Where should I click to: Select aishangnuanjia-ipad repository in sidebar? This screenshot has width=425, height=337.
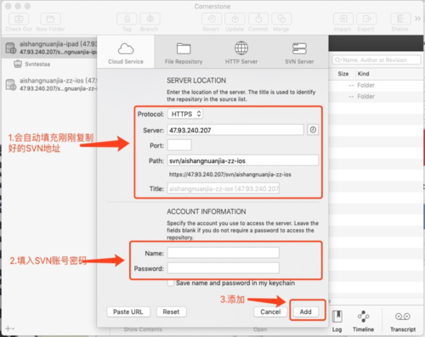coord(49,48)
